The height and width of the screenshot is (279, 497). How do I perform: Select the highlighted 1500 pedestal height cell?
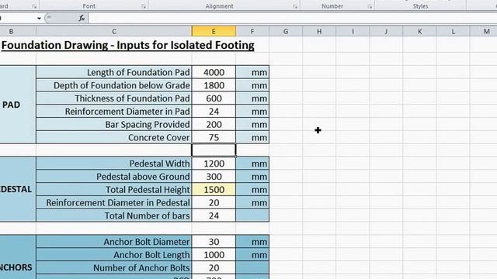point(214,189)
